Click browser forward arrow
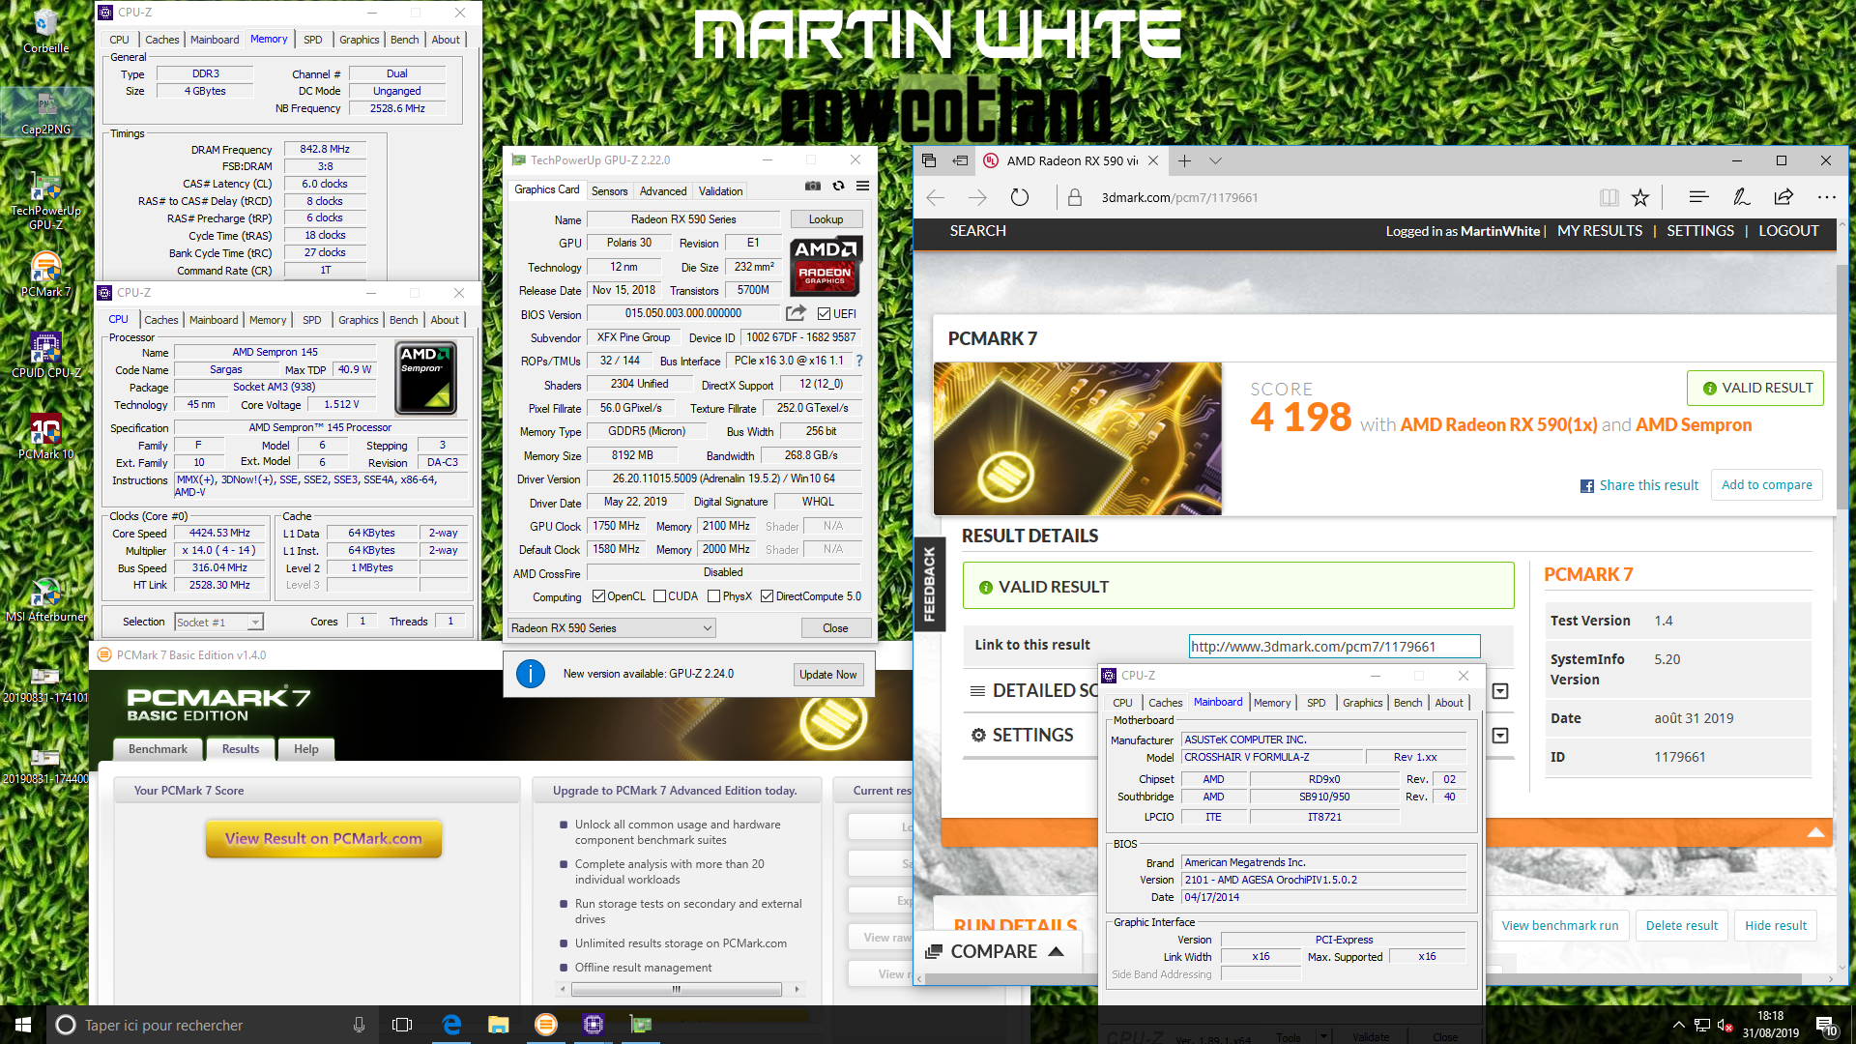This screenshot has height=1044, width=1856. [977, 197]
